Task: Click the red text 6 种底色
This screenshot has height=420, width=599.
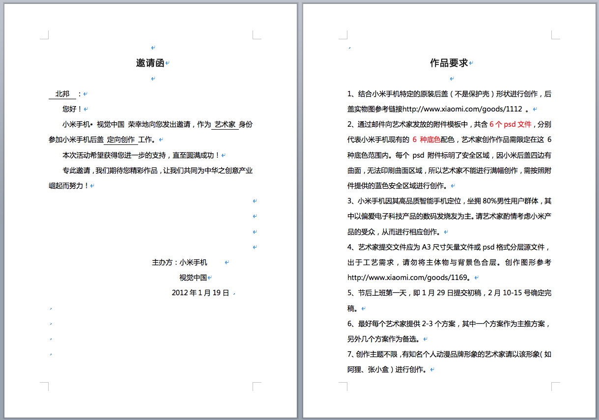Action: [x=427, y=140]
